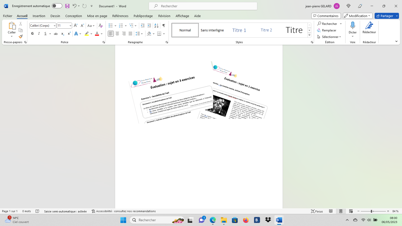Center align the paragraph
Image resolution: width=402 pixels, height=226 pixels.
point(117,34)
